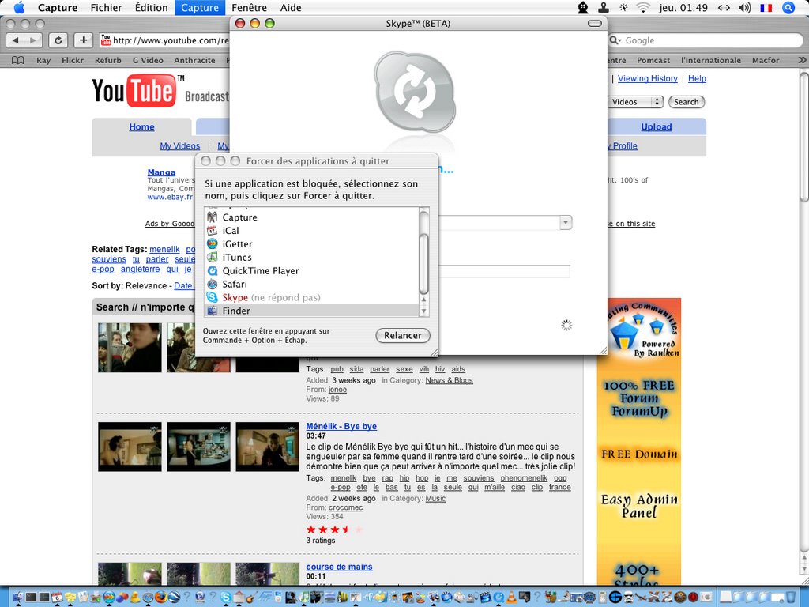Open the Videos search type dropdown
809x607 pixels.
(636, 102)
